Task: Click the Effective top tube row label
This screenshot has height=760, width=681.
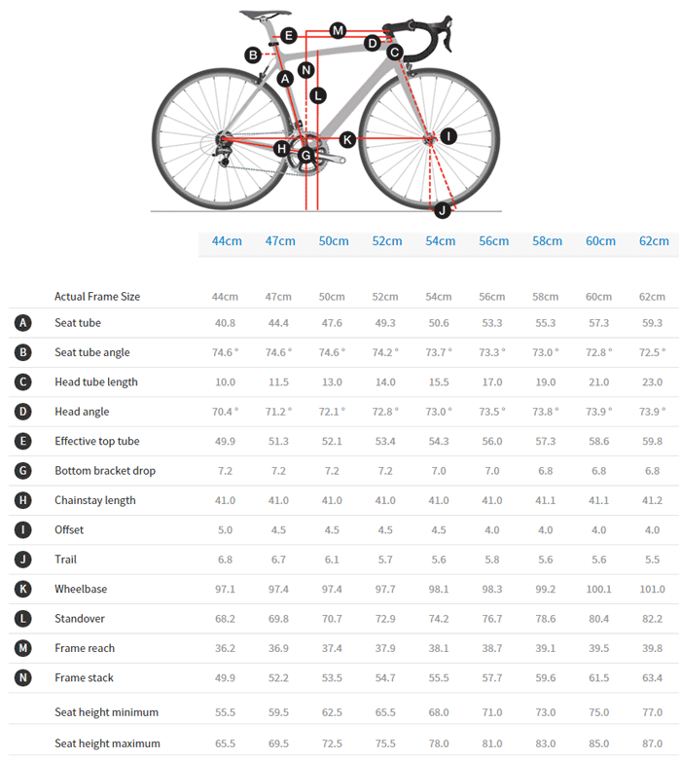Action: coord(96,442)
